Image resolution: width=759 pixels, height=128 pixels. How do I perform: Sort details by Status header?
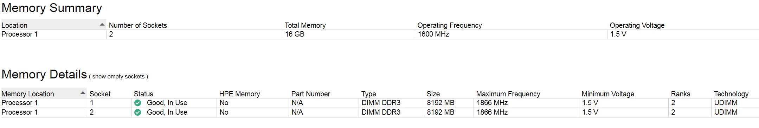click(143, 94)
